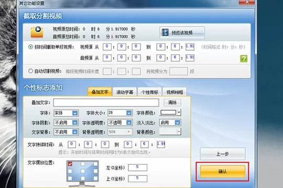Image resolution: width=283 pixels, height=188 pixels.
Task: Click 文字持续时间 end hour field
Action: click(128, 145)
